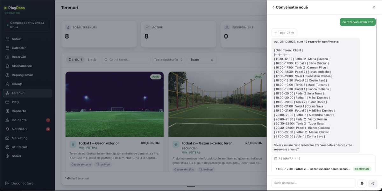
Task: Click the Fotbal 1 'Gazon sintetic' tag
Action: pos(81,165)
